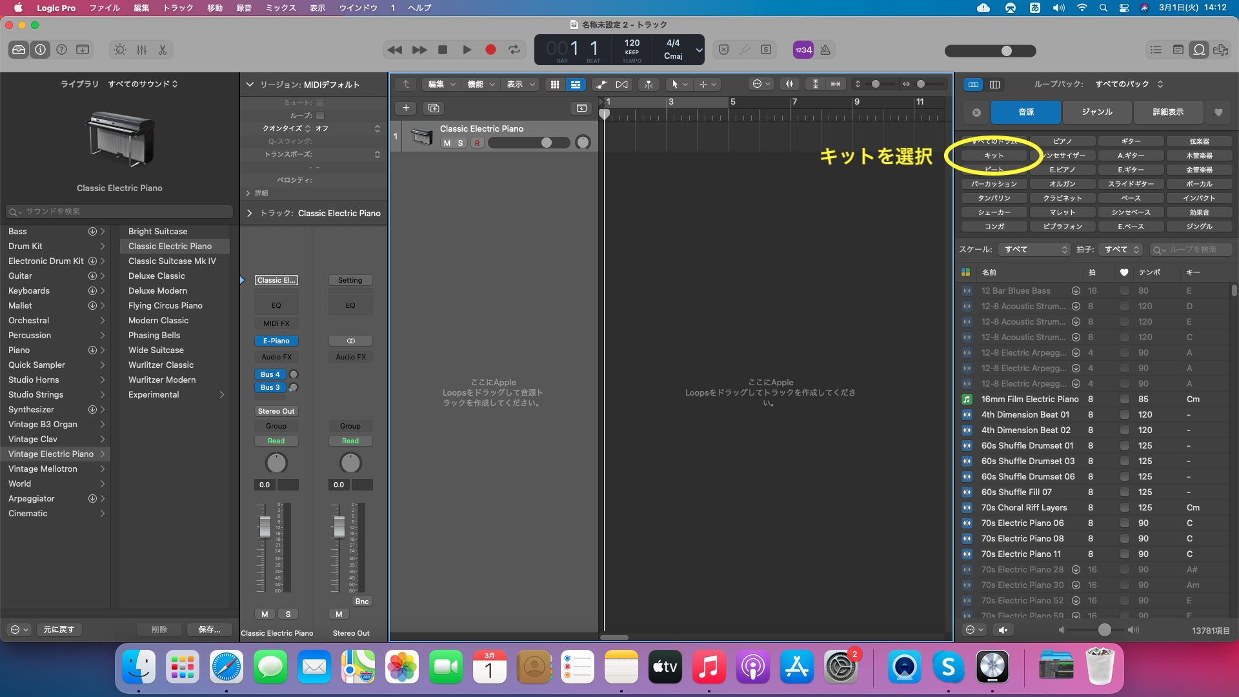
Task: Open the トラック menu in menu bar
Action: click(178, 8)
